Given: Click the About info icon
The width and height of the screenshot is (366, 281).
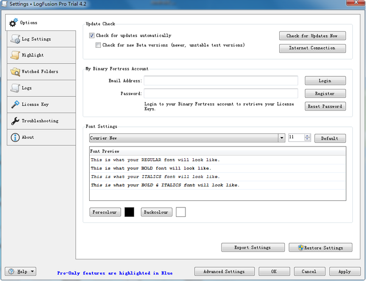Looking at the screenshot, I should click(x=15, y=137).
